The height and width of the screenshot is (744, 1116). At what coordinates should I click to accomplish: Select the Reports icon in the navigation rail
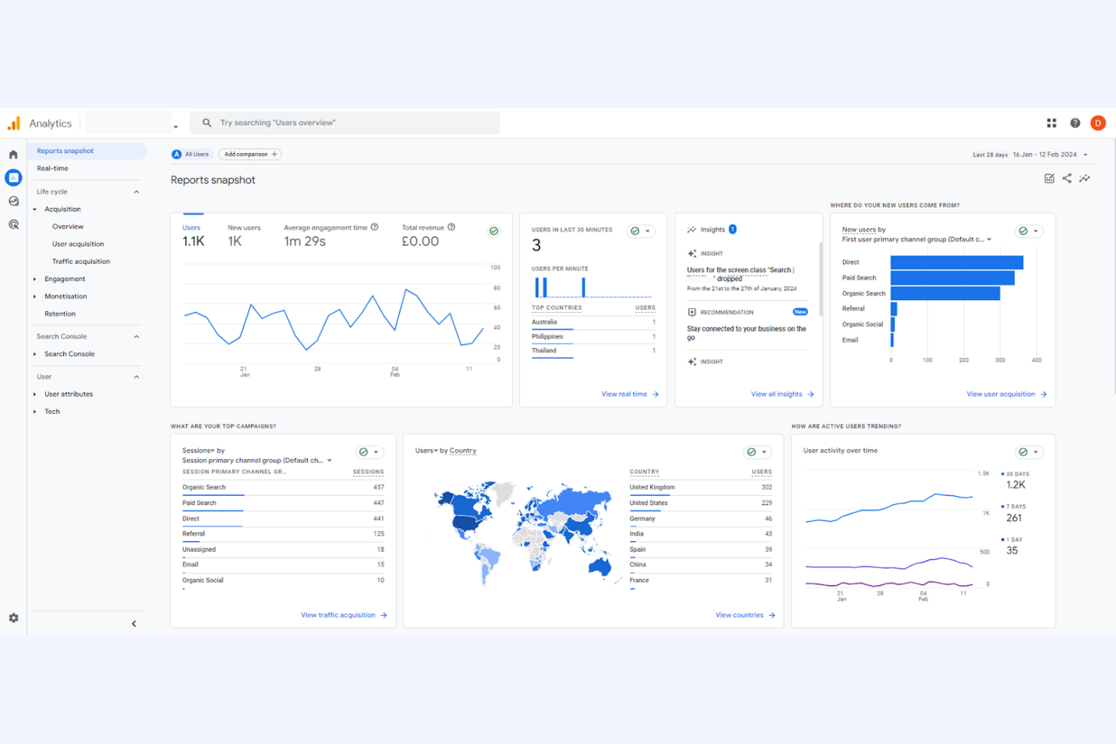tap(13, 177)
